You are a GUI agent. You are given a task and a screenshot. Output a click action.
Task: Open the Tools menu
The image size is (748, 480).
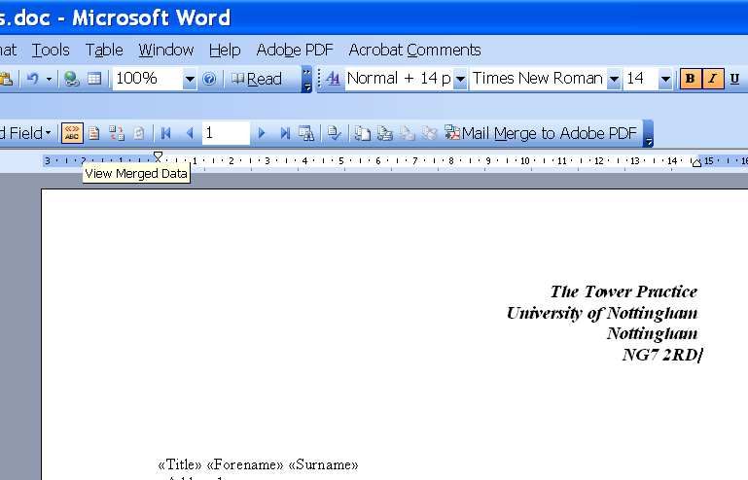pyautogui.click(x=51, y=51)
